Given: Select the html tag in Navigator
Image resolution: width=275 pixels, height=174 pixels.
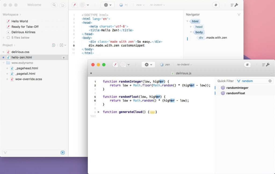Looking at the screenshot, I should pyautogui.click(x=195, y=21).
